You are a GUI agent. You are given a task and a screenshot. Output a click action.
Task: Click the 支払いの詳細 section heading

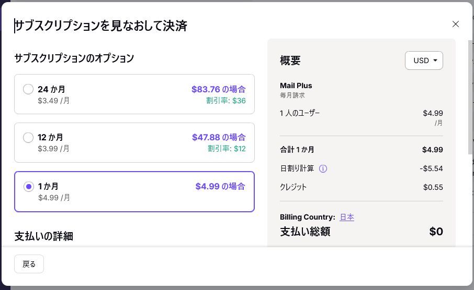click(44, 236)
